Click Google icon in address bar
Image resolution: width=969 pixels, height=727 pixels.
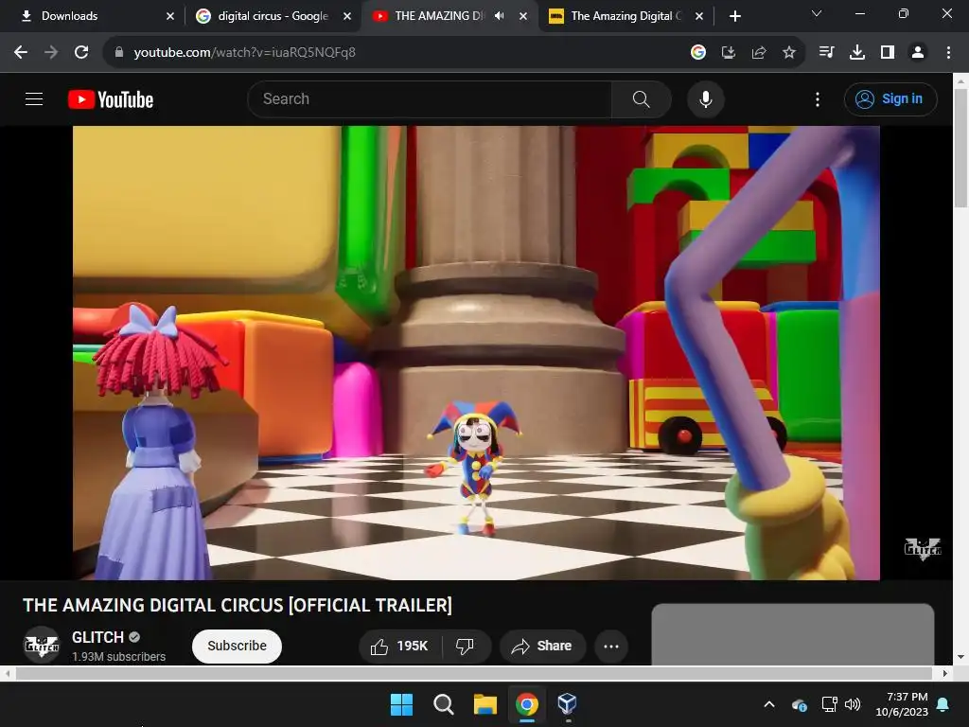point(698,53)
